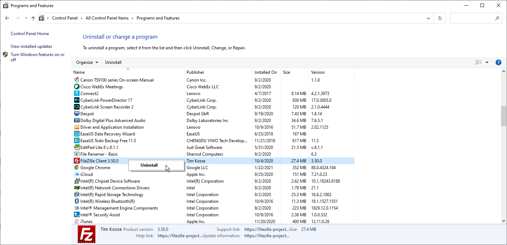Click the 938 MB size cell
Image resolution: width=507 pixels, height=245 pixels.
coord(299,100)
